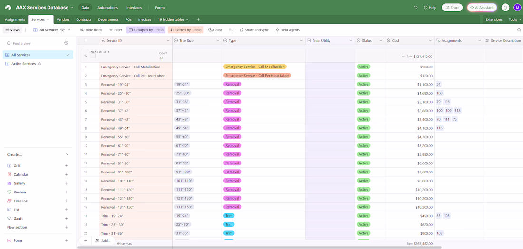Image resolution: width=523 pixels, height=249 pixels.
Task: Collapse the Near Utility group
Action: click(x=86, y=56)
